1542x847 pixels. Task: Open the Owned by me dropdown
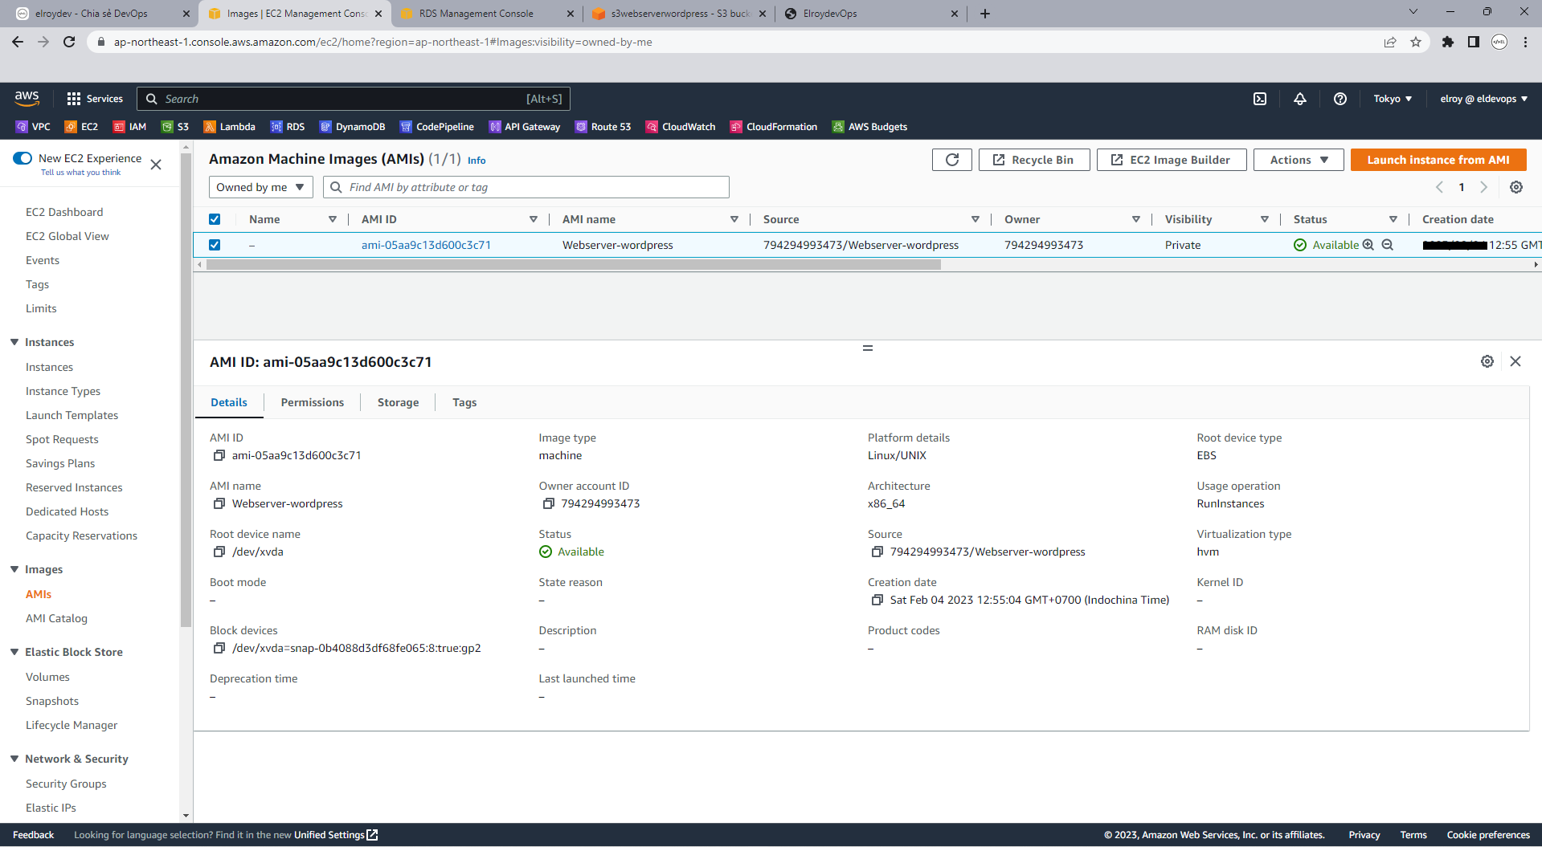coord(261,187)
